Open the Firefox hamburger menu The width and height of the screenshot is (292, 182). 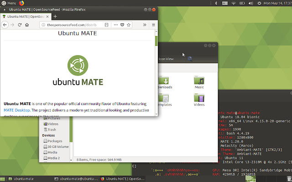(x=153, y=25)
